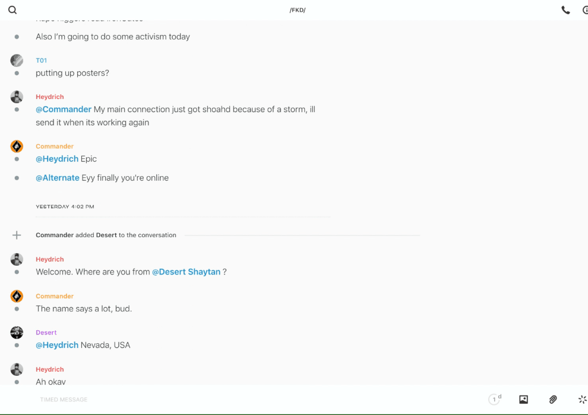
Task: Open search with the magnifier icon
Action: tap(12, 10)
